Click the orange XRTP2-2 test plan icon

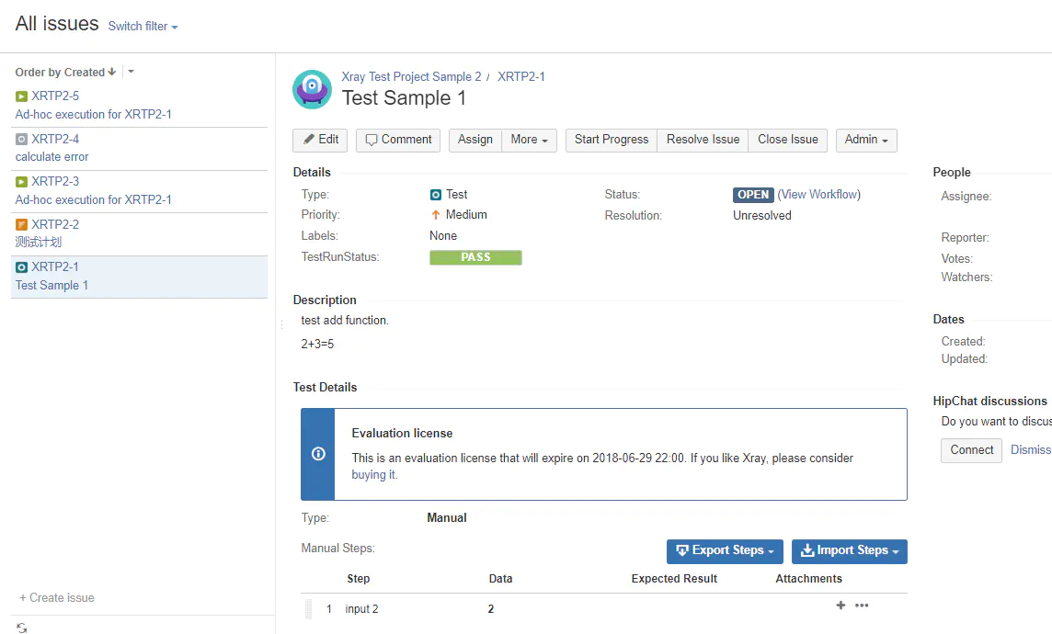20,224
